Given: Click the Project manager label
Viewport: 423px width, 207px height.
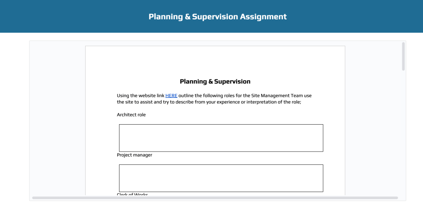Looking at the screenshot, I should point(134,155).
